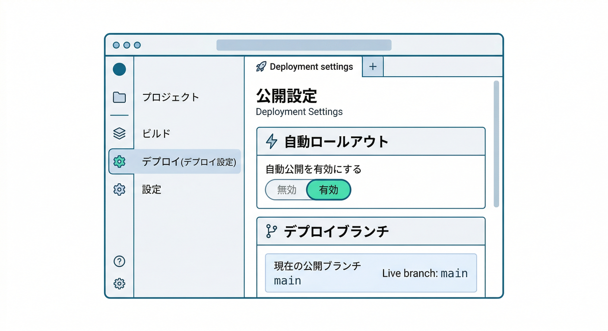The height and width of the screenshot is (331, 608).
Task: Click the gear icon beside 設定
Action: (119, 190)
